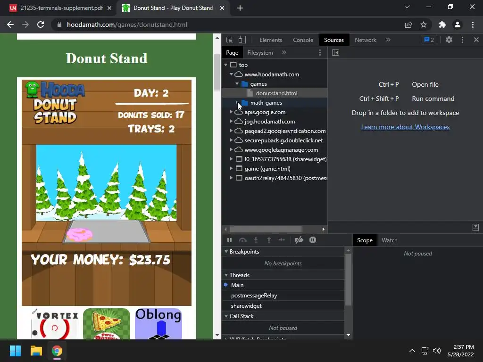Open Windows Start menu
This screenshot has width=483, height=362.
coord(15,351)
